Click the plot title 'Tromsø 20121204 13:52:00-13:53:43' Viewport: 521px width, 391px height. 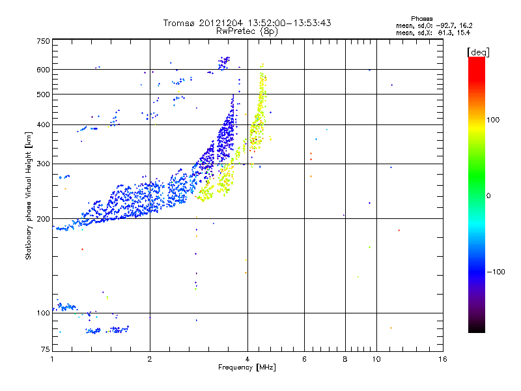(x=247, y=23)
